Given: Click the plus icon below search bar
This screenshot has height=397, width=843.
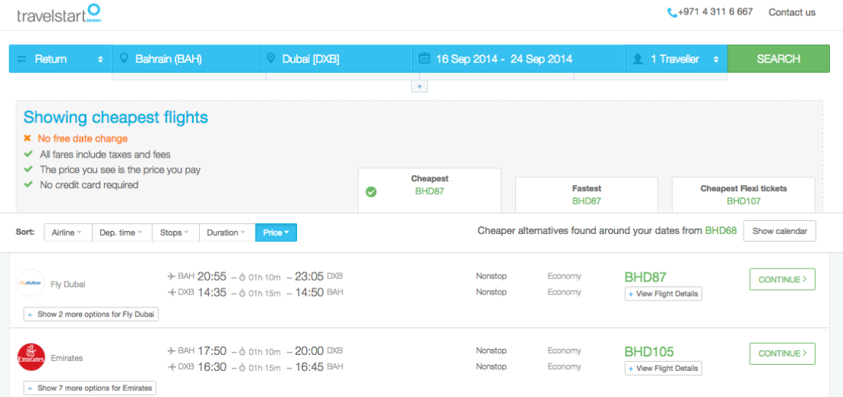Looking at the screenshot, I should tap(420, 86).
